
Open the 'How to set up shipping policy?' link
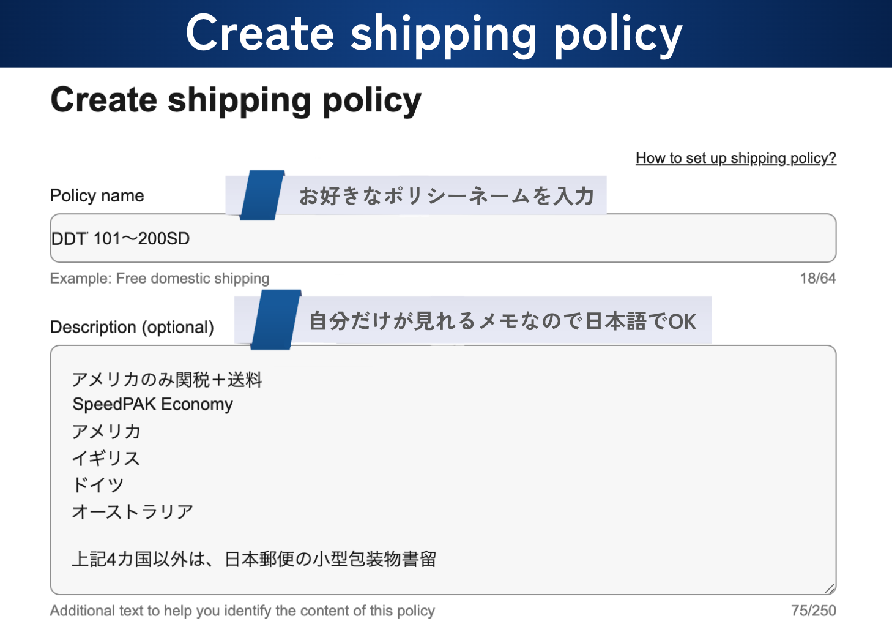click(735, 158)
